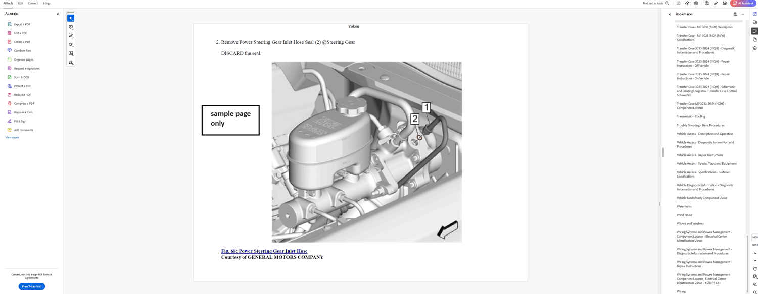Go to previous page up arrow
The width and height of the screenshot is (758, 294).
[755, 253]
